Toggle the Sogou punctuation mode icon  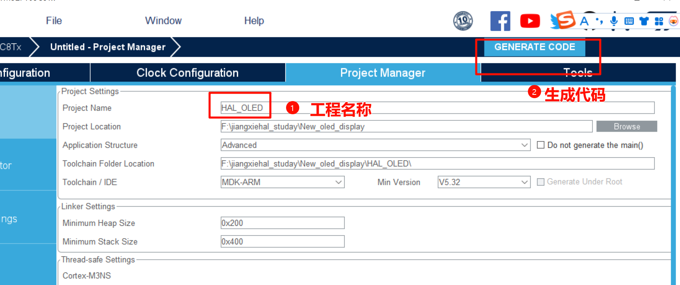click(x=599, y=21)
